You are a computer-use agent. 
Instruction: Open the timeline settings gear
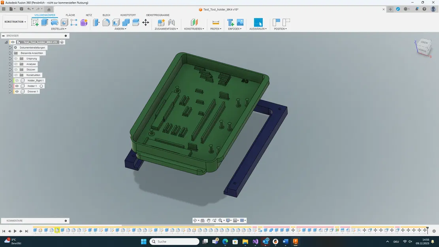pos(434,231)
